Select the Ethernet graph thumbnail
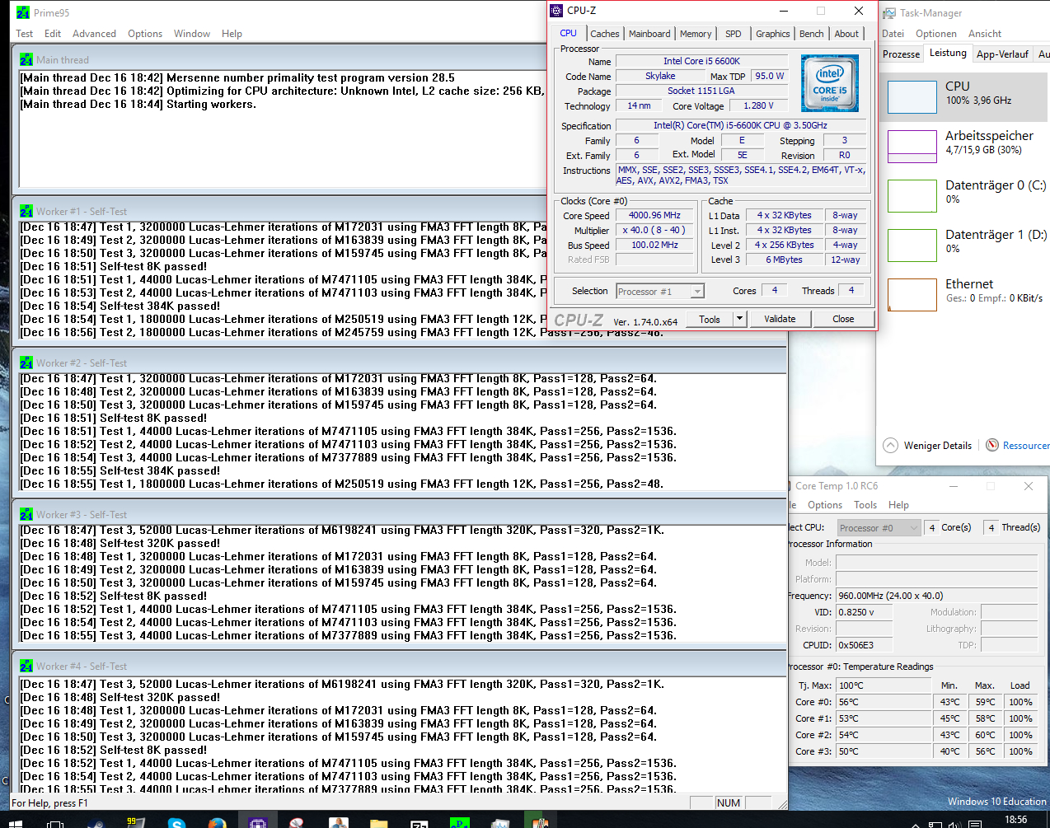This screenshot has height=828, width=1050. point(912,295)
